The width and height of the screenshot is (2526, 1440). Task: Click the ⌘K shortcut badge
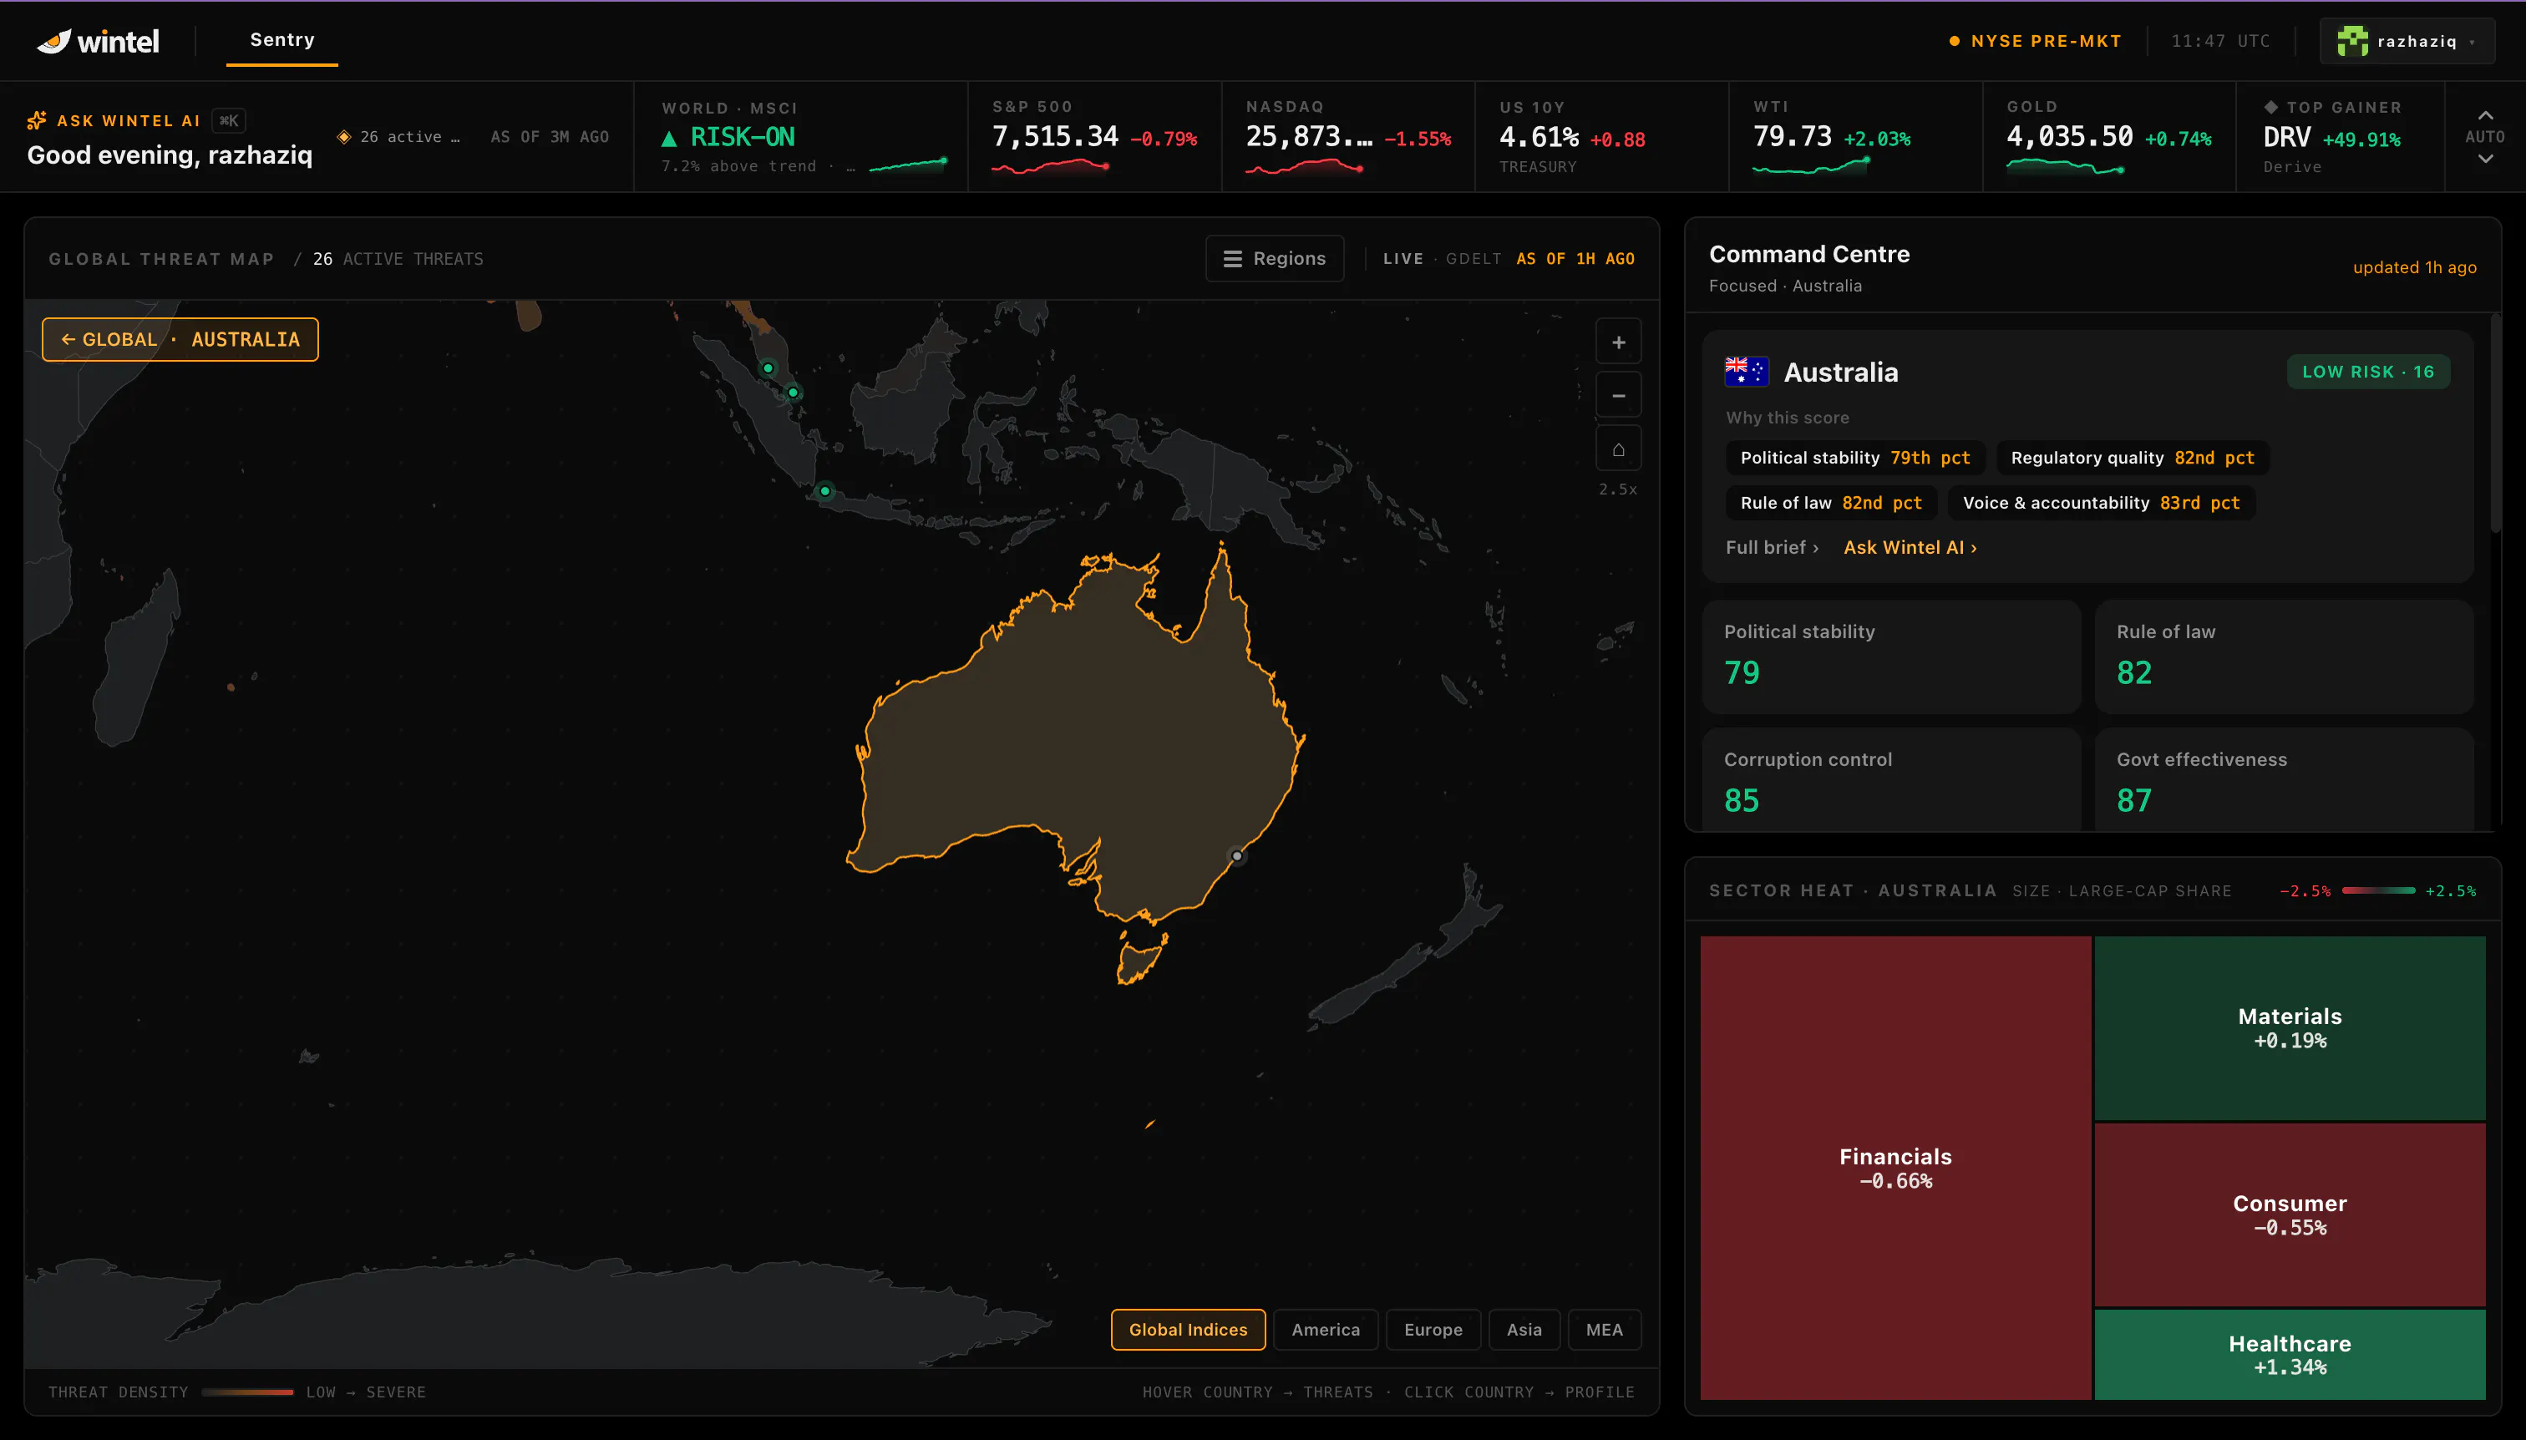click(x=229, y=120)
